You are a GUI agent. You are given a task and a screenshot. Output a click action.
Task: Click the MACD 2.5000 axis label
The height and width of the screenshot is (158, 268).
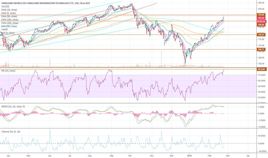click(x=262, y=107)
